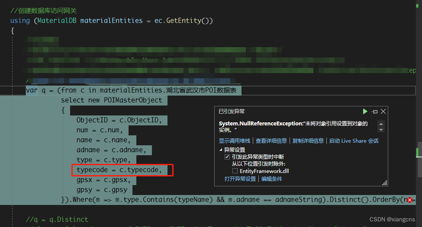Click '//q = q.Distinct' comment line

[x=57, y=220]
